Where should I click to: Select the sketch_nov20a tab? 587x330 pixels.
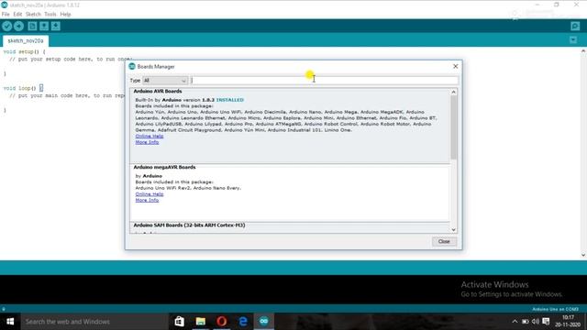pos(26,40)
